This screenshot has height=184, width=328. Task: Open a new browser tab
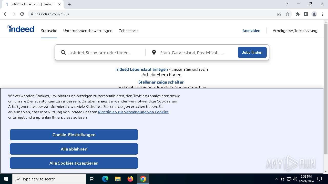point(69,4)
